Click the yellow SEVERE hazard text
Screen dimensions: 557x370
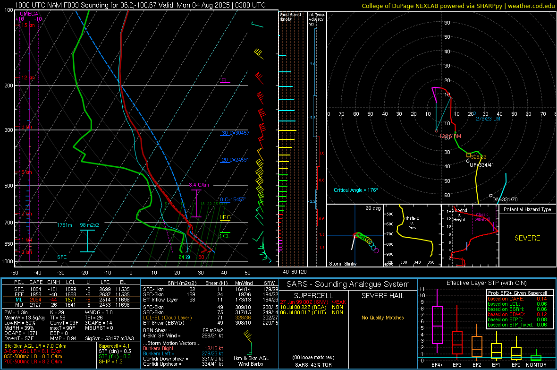(527, 238)
